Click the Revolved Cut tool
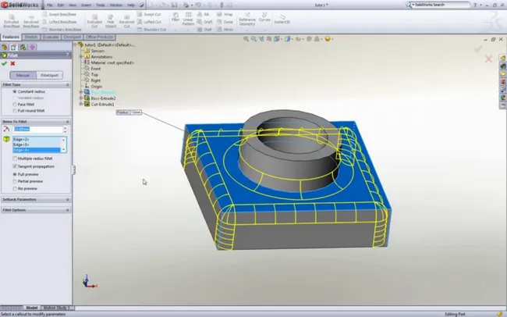This screenshot has height=317, width=507. (x=126, y=21)
